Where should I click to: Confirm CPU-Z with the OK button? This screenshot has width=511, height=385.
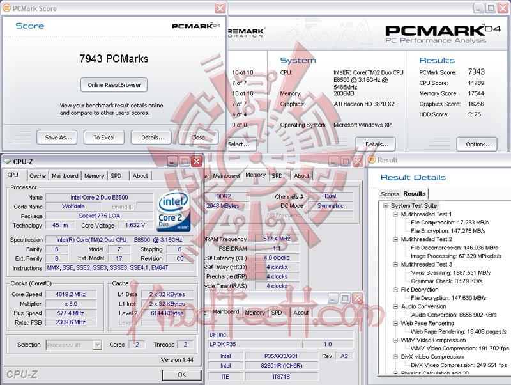tap(181, 375)
